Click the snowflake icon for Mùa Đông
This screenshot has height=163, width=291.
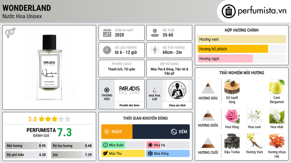[x=150, y=153]
